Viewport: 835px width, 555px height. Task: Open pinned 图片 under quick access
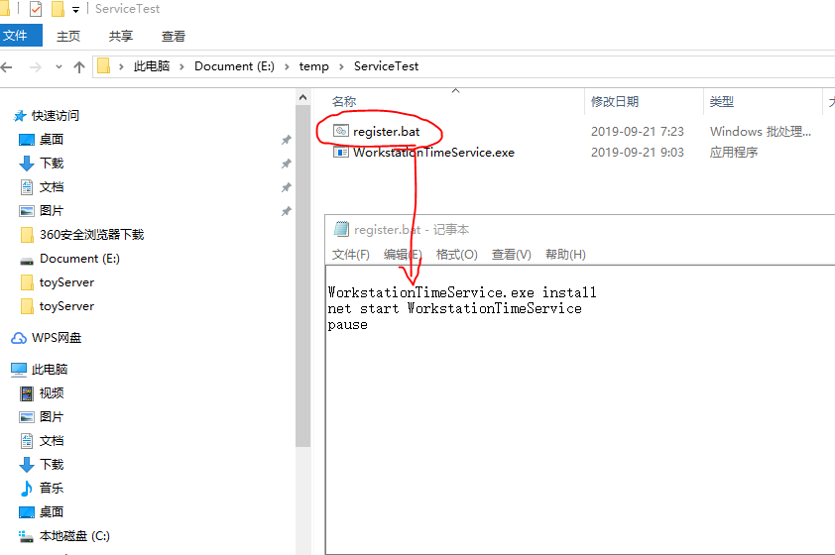(x=52, y=211)
